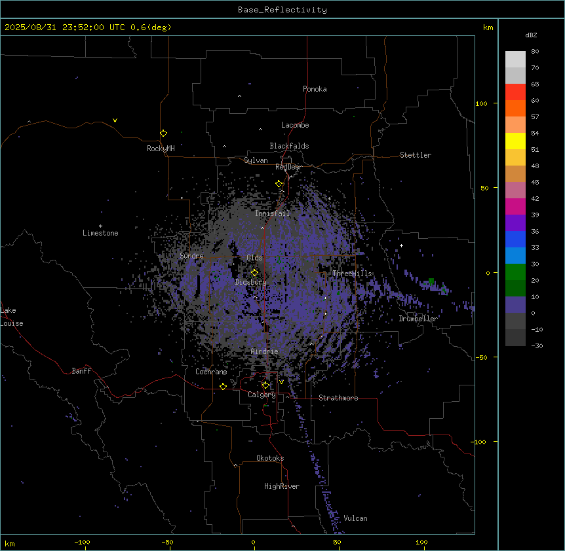This screenshot has width=565, height=551.
Task: Click the Stettler label
Action: (416, 155)
